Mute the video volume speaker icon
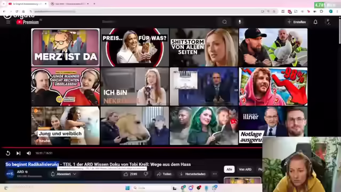Screen dimensions: 341x192 tap(29, 153)
